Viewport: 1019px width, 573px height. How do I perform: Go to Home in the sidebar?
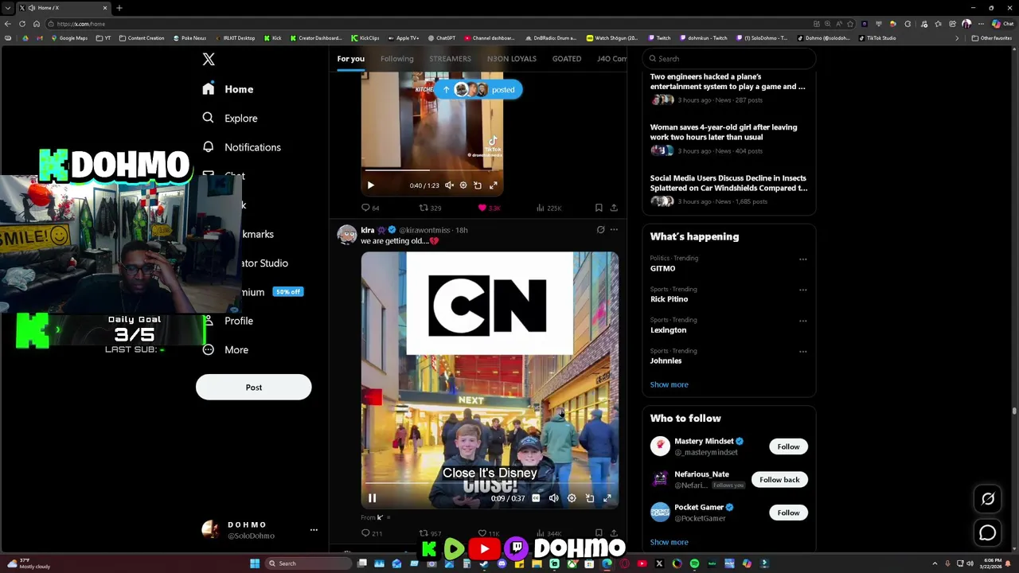pyautogui.click(x=228, y=89)
